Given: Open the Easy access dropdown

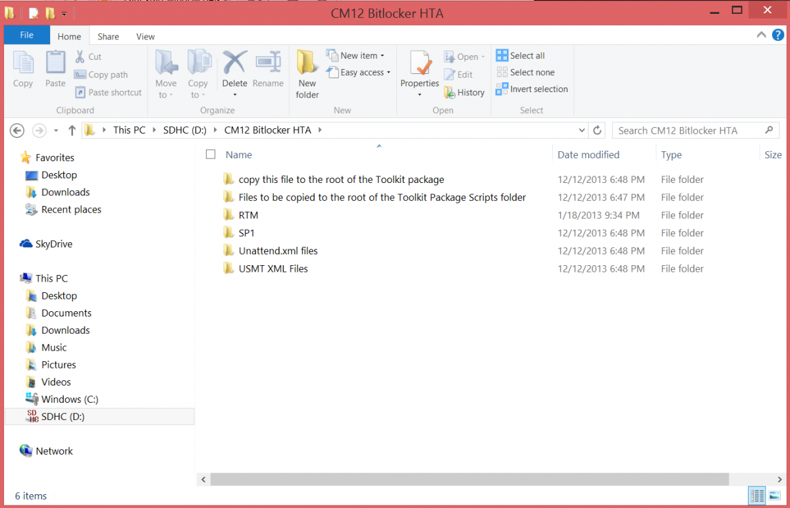Looking at the screenshot, I should (358, 72).
